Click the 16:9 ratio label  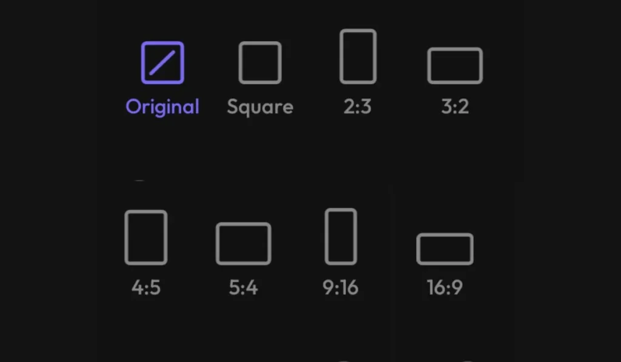click(x=445, y=287)
